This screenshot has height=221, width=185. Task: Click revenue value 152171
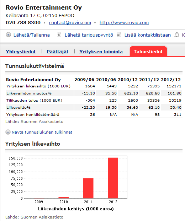pos(174,86)
